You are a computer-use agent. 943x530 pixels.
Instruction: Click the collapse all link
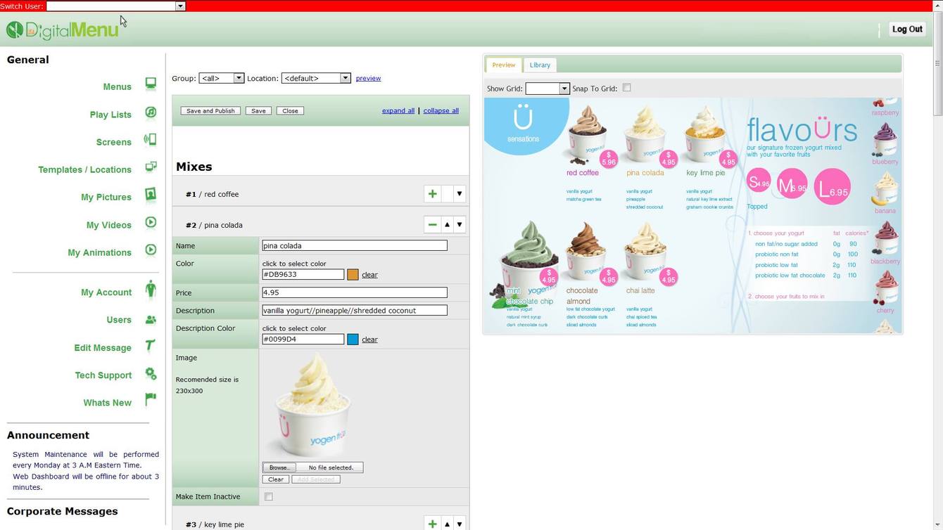pos(441,110)
